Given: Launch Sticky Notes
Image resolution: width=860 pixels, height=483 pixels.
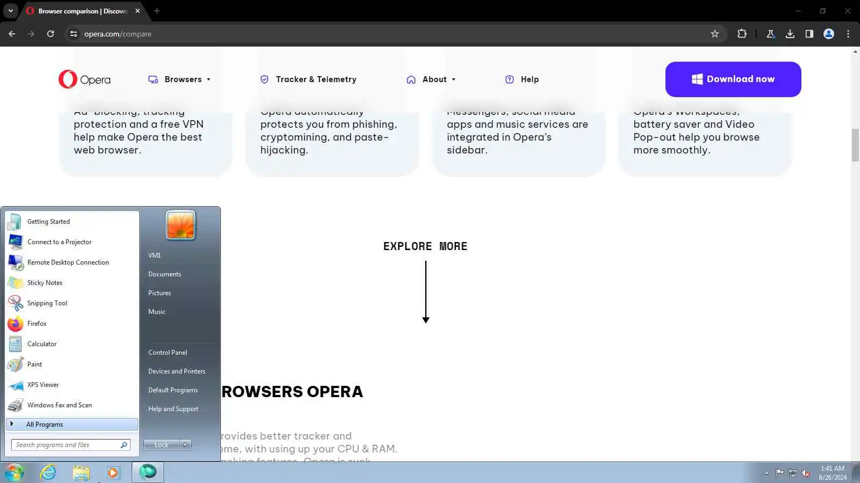Looking at the screenshot, I should tap(72, 283).
